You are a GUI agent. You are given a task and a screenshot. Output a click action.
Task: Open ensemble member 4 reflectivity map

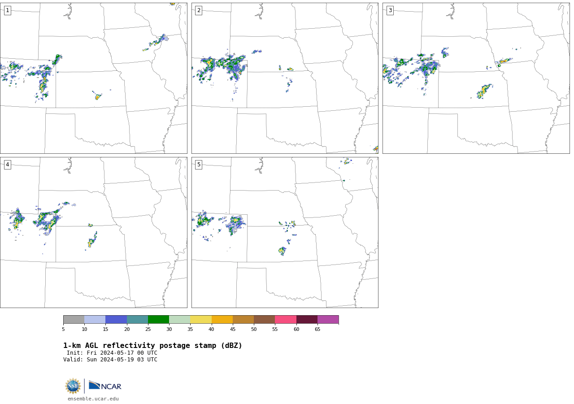(93, 232)
